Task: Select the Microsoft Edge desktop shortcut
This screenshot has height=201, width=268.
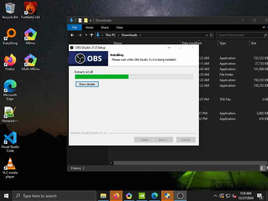Action: click(10, 90)
